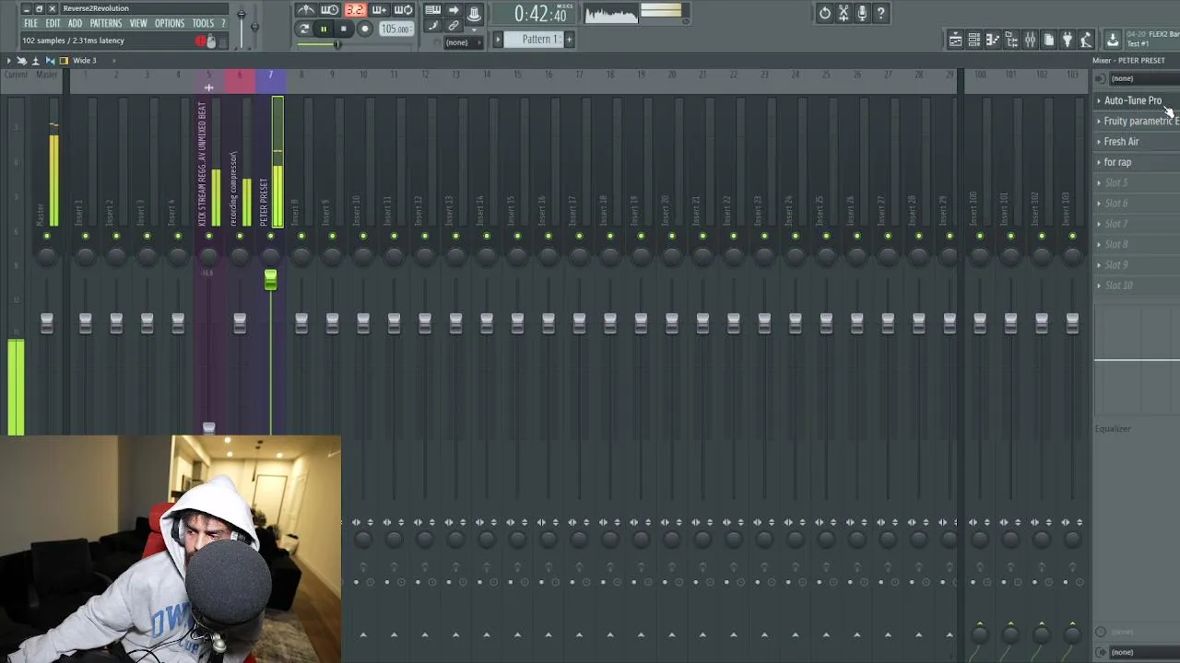Click the record button

pyautogui.click(x=365, y=29)
